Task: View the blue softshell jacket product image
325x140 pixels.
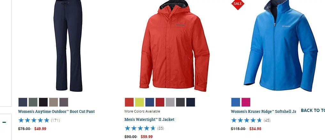Action: (281, 46)
